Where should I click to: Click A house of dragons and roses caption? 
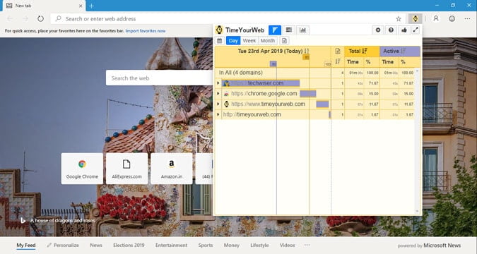(63, 221)
